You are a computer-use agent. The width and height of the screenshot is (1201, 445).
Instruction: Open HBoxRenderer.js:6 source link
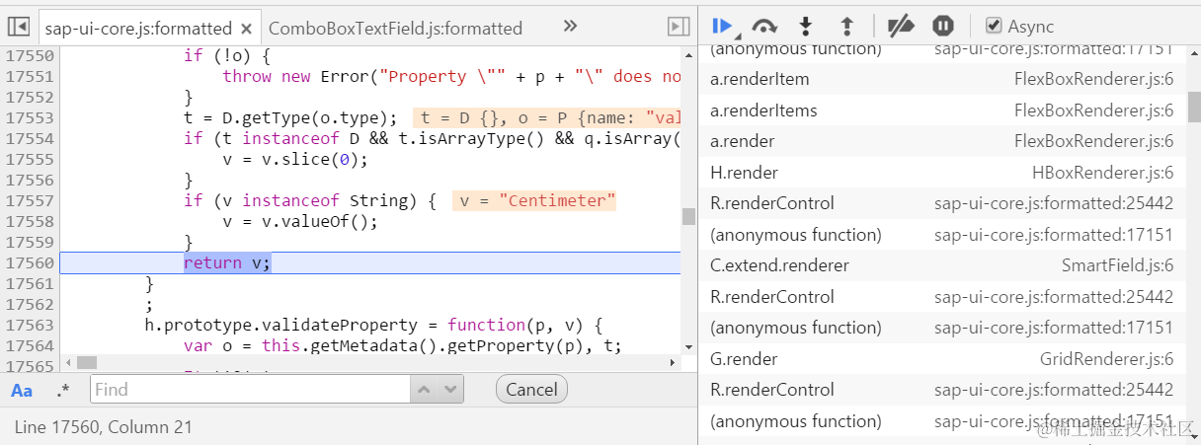(x=1102, y=173)
